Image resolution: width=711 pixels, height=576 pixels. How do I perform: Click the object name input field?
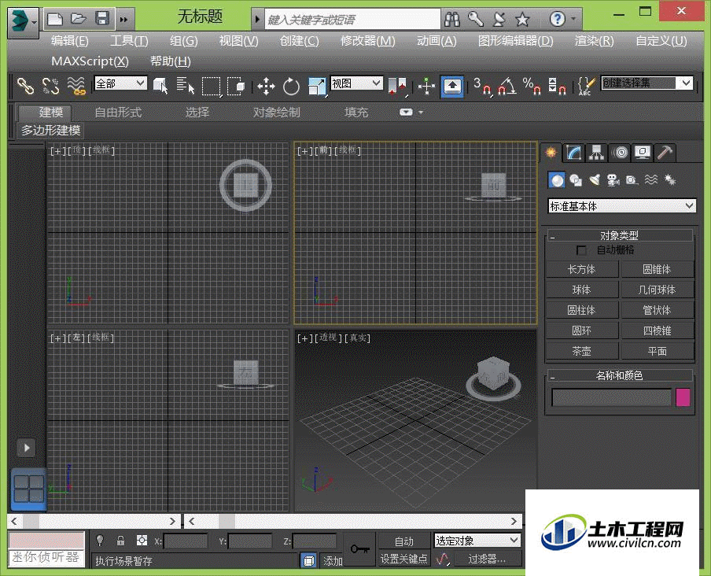coord(611,397)
